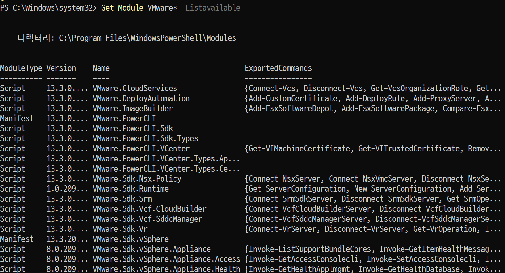Click the PS C:\Windows\system32> prompt
The image size is (505, 273).
pyautogui.click(x=49, y=8)
